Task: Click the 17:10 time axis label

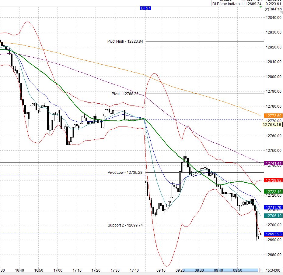Action: pyautogui.click(x=77, y=270)
